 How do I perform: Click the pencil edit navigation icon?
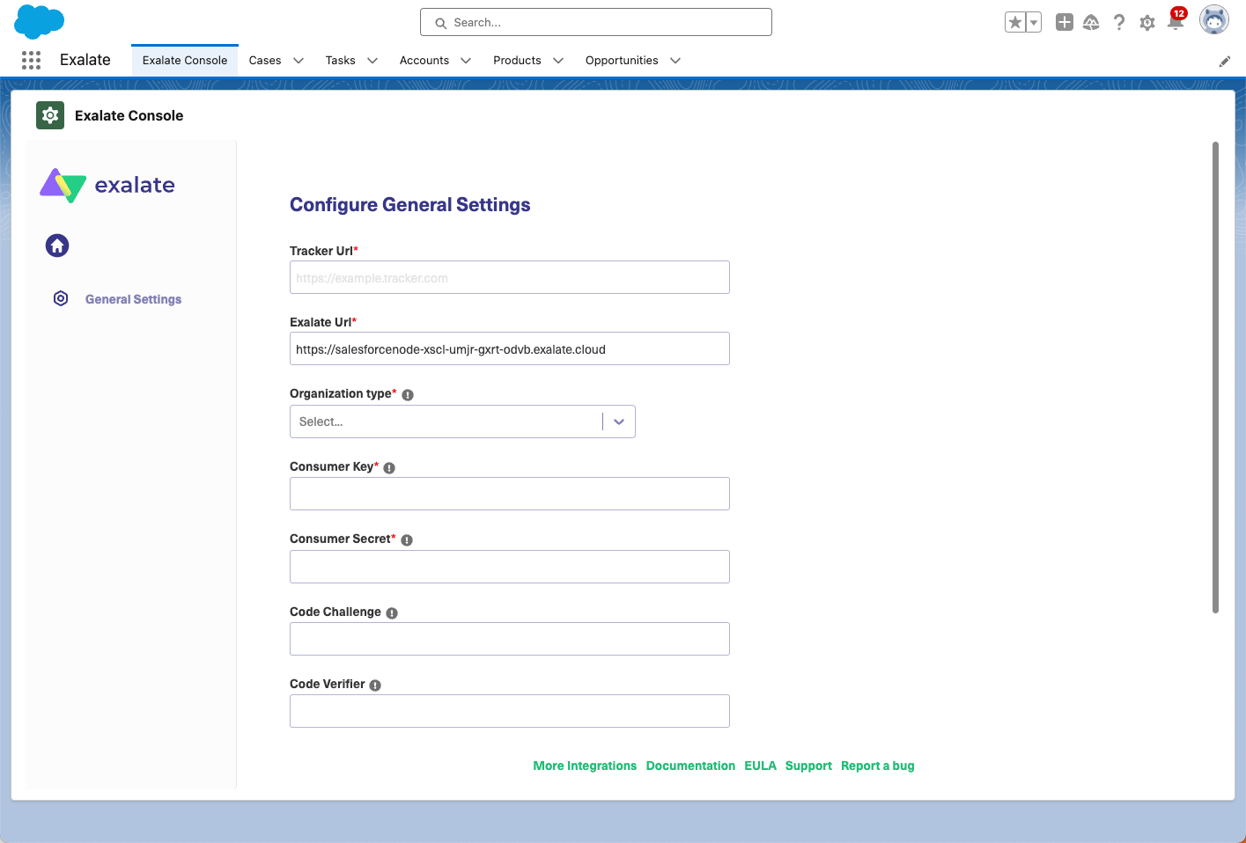coord(1224,61)
